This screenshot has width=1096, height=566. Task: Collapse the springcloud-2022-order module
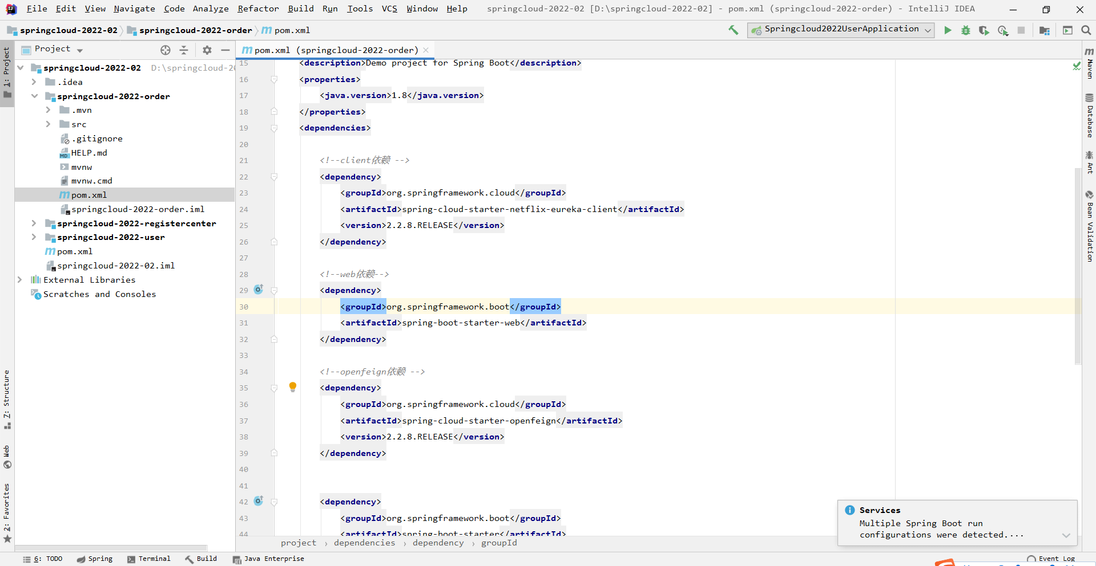coord(34,96)
